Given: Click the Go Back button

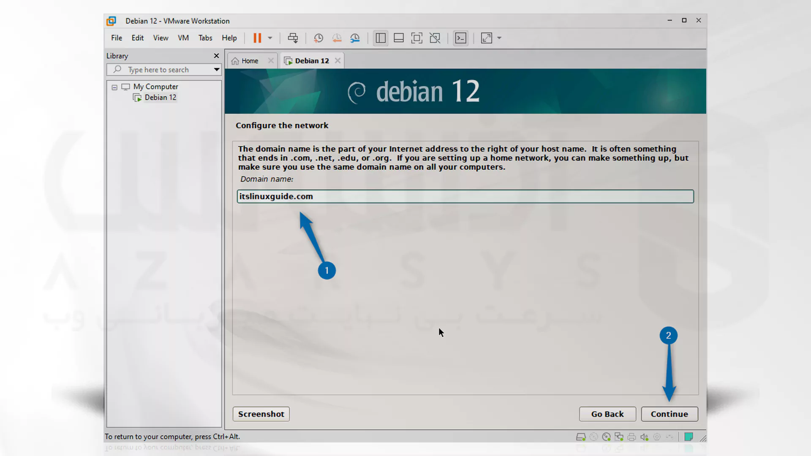Looking at the screenshot, I should click(607, 414).
